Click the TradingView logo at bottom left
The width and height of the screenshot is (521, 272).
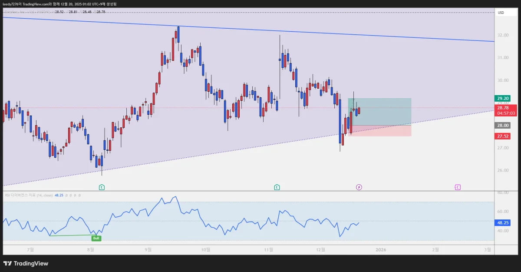pos(26,263)
